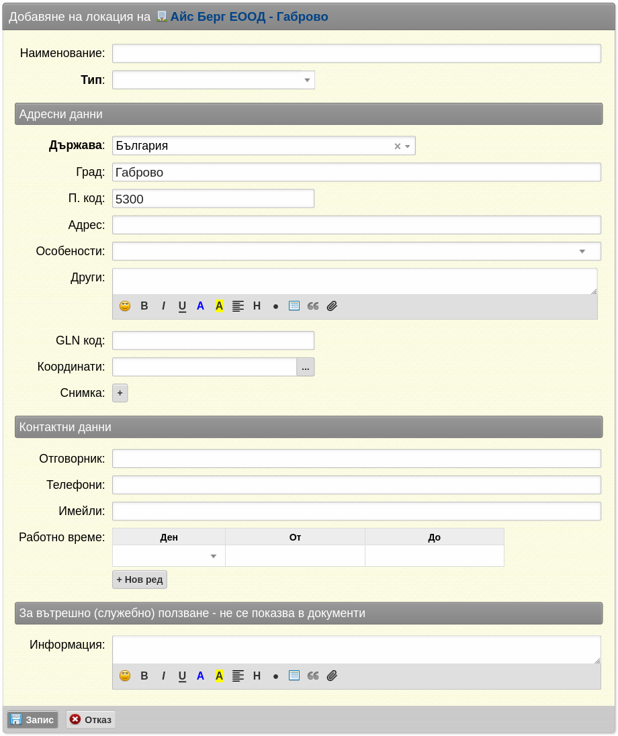Apply bold in Други editor toolbar
This screenshot has height=736, width=618.
tap(144, 306)
